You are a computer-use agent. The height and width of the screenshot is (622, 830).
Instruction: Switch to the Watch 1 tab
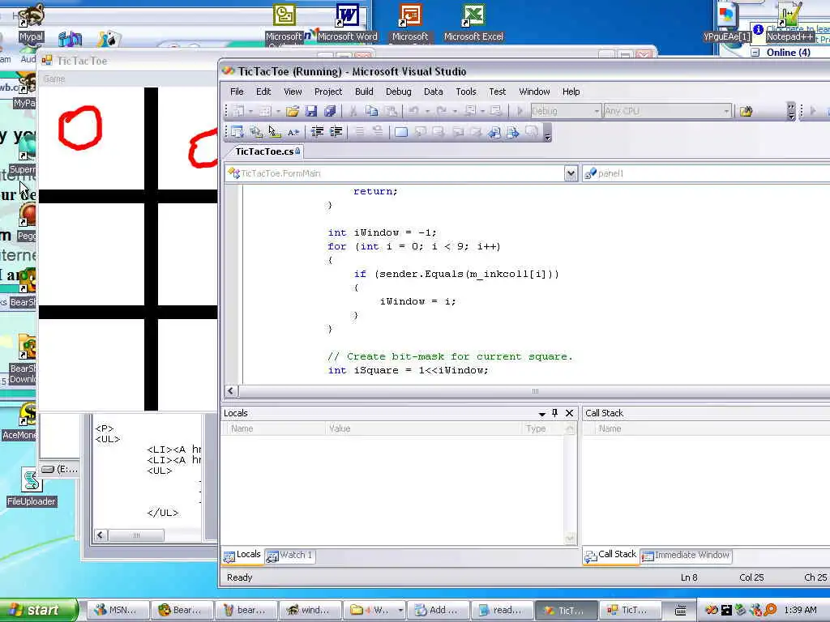(x=290, y=556)
